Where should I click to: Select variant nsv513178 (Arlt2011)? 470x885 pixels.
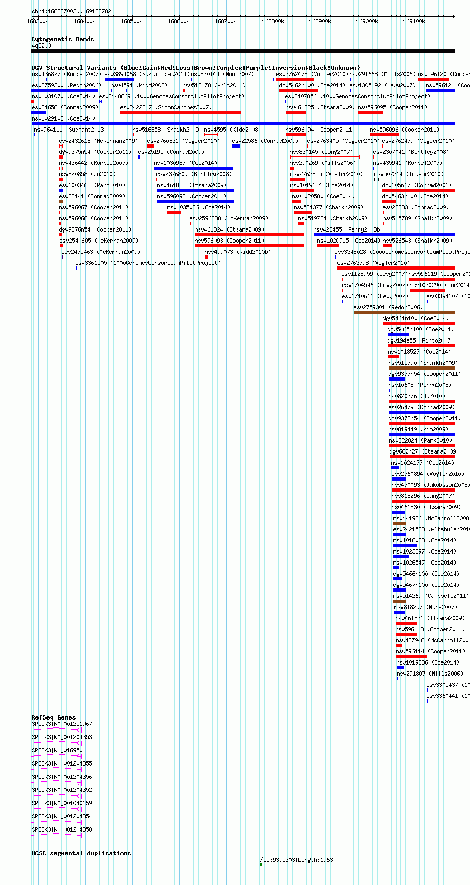(214, 85)
